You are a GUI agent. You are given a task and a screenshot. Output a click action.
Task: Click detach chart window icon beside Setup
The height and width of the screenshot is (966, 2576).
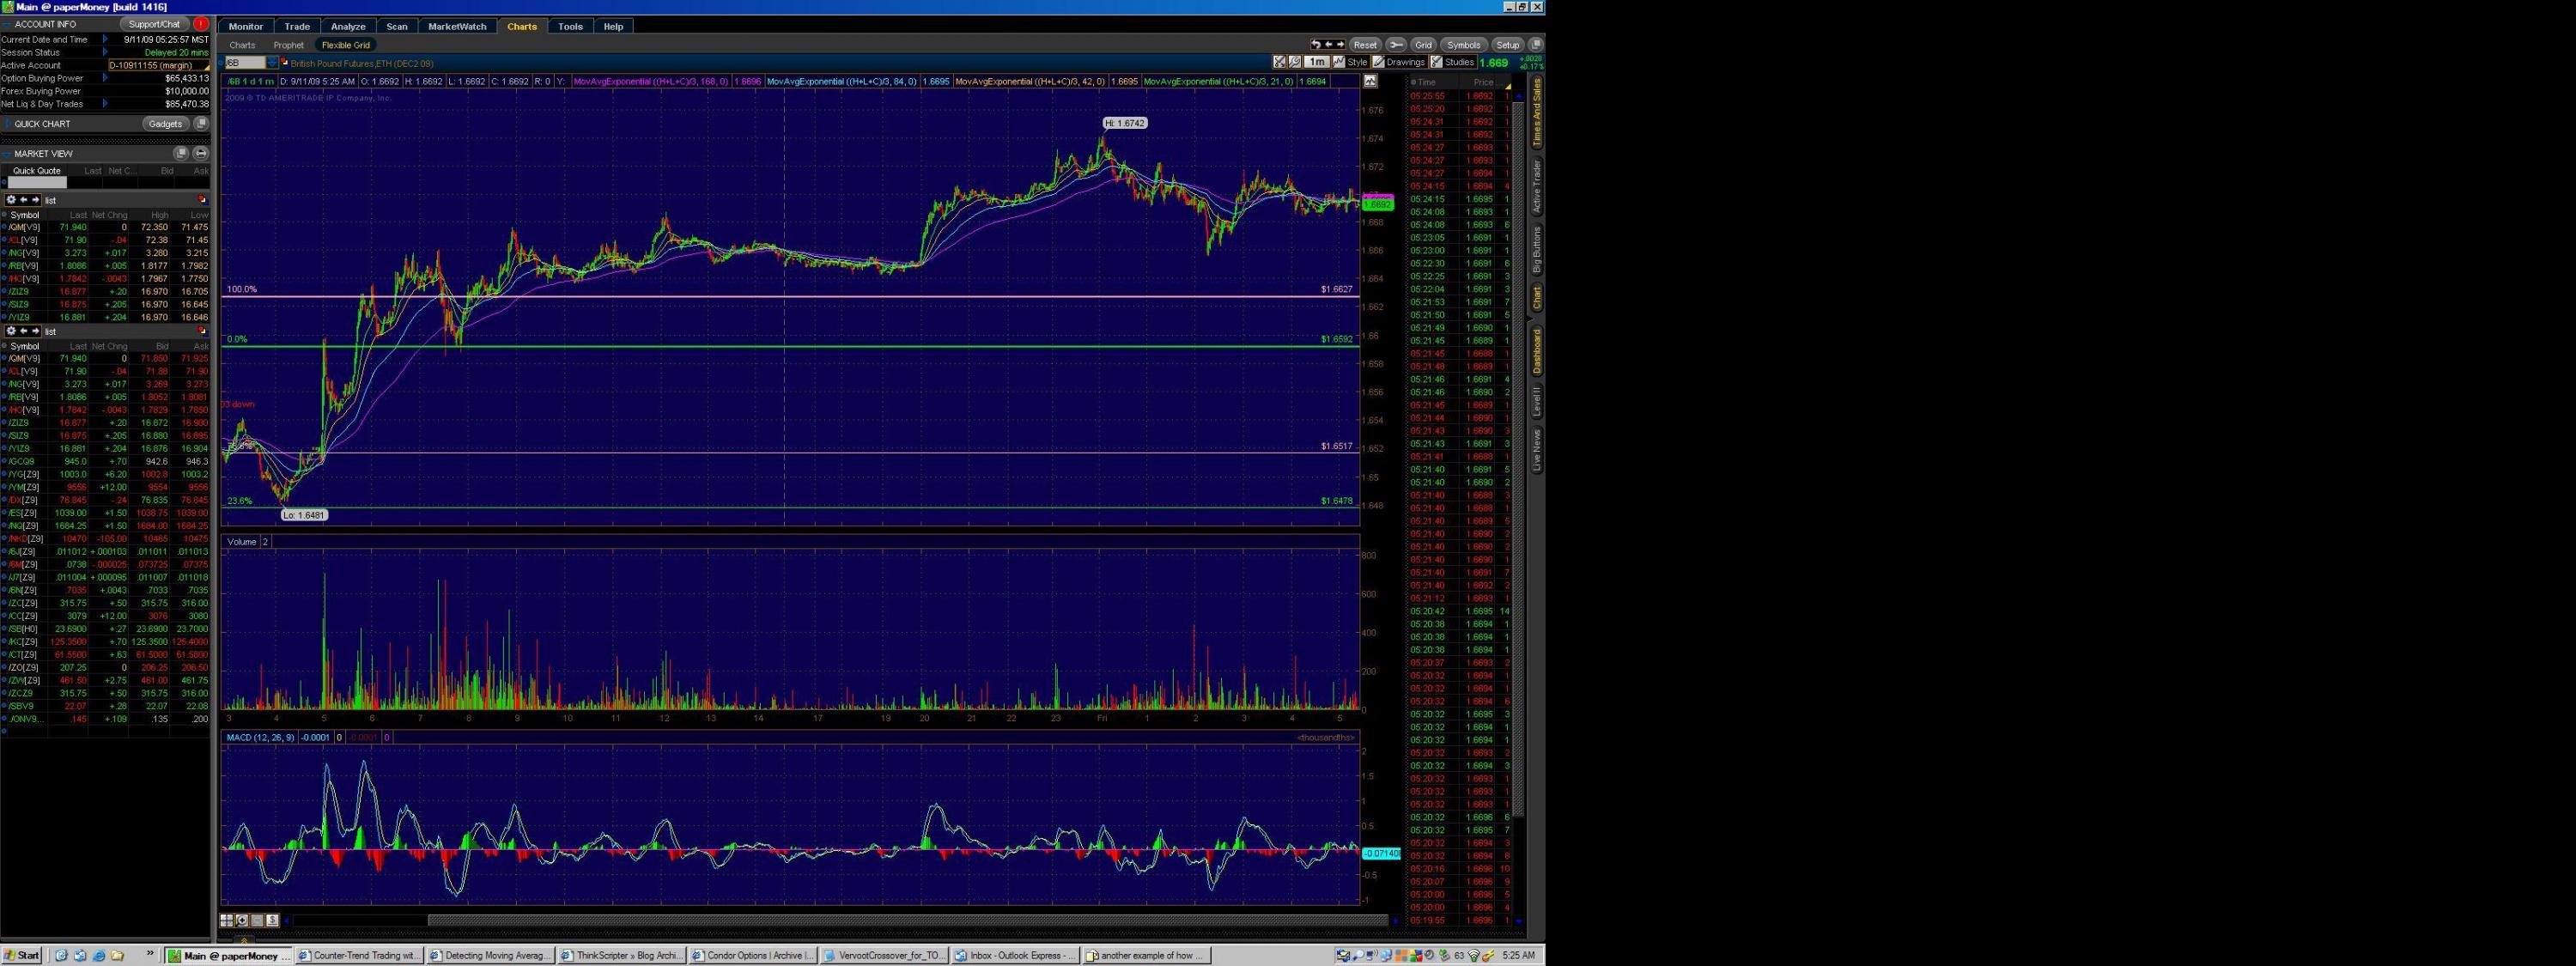click(x=1536, y=45)
